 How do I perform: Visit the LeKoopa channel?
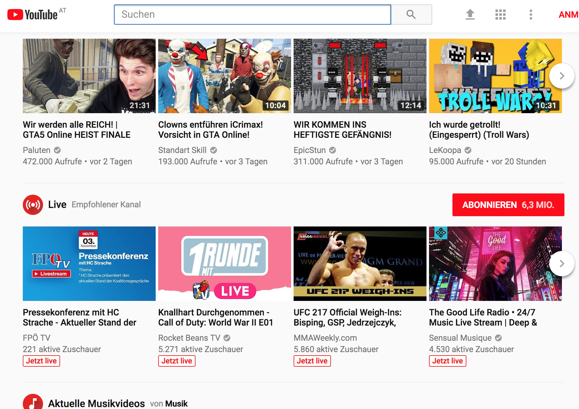(x=445, y=150)
